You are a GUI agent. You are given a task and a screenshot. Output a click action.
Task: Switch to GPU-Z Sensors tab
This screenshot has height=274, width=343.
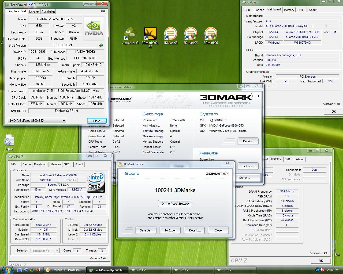click(34, 12)
